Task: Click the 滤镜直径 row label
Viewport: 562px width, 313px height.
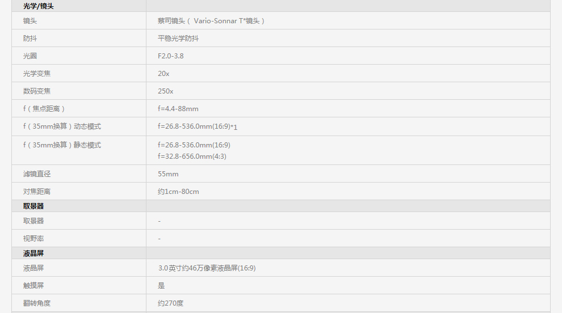Action: click(37, 174)
